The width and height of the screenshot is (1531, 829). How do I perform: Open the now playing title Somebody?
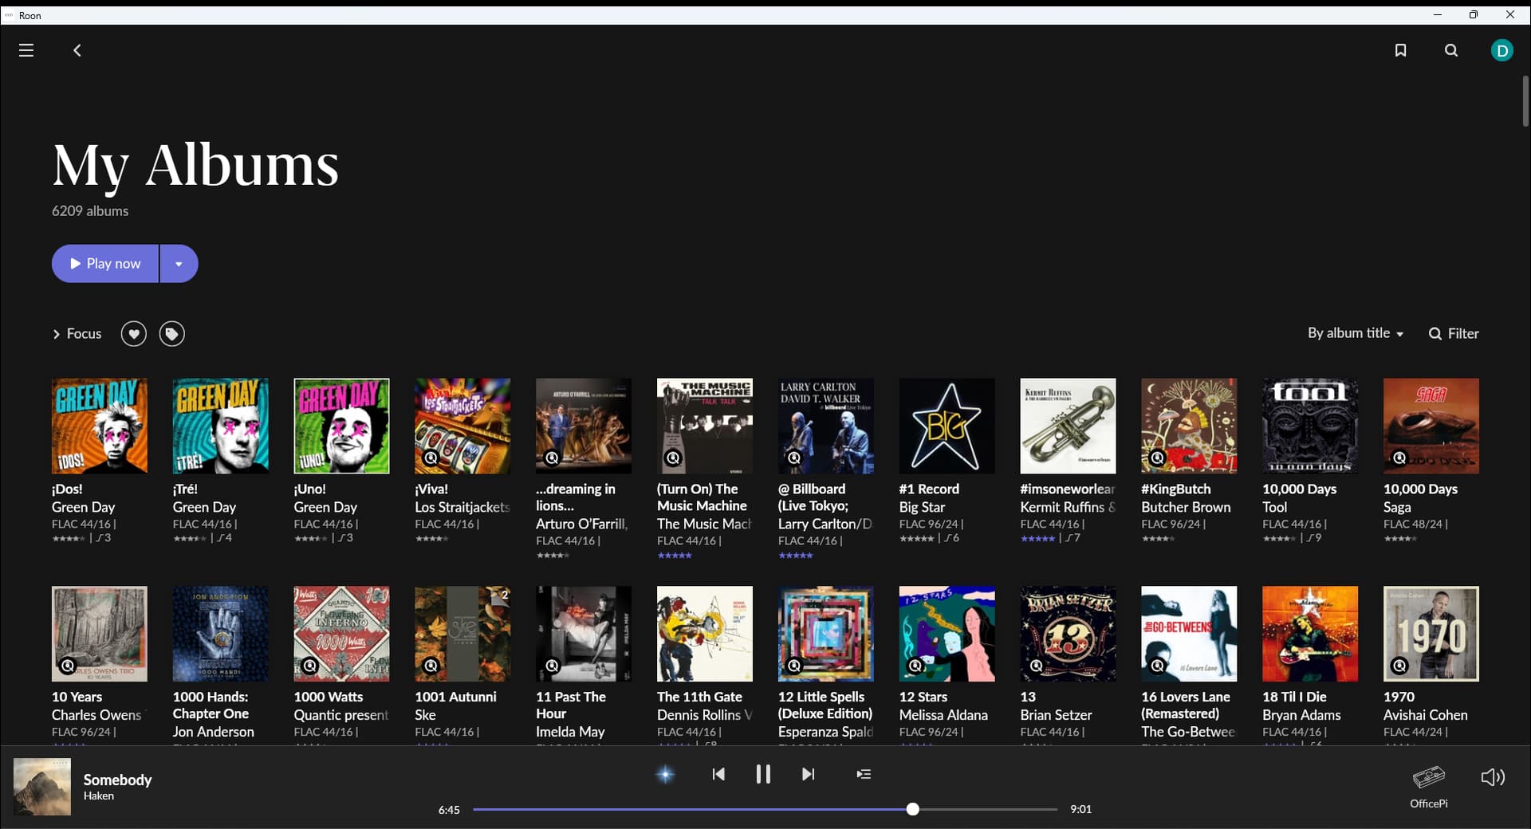(117, 780)
